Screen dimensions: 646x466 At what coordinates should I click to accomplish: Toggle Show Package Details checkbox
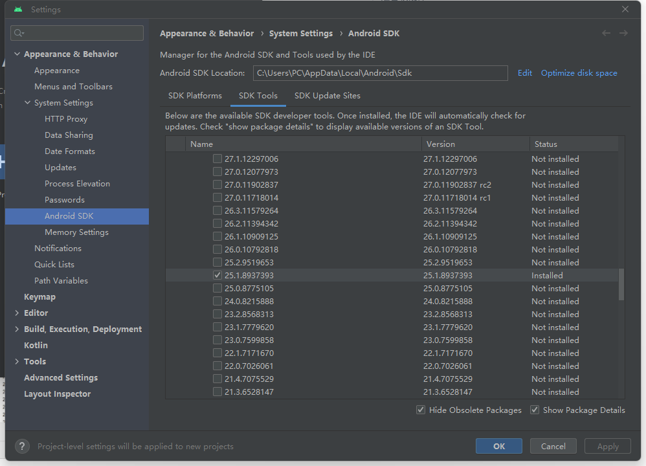pos(535,410)
